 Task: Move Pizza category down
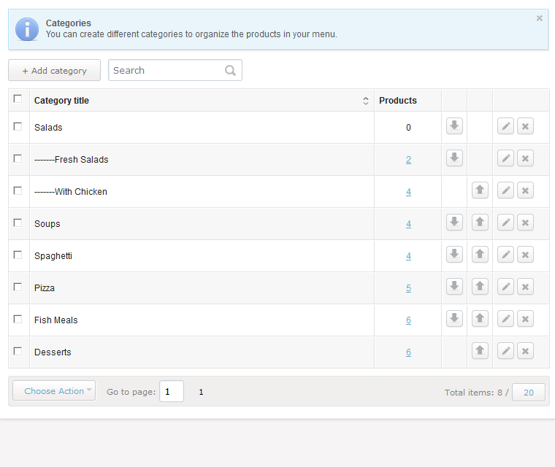coord(454,287)
